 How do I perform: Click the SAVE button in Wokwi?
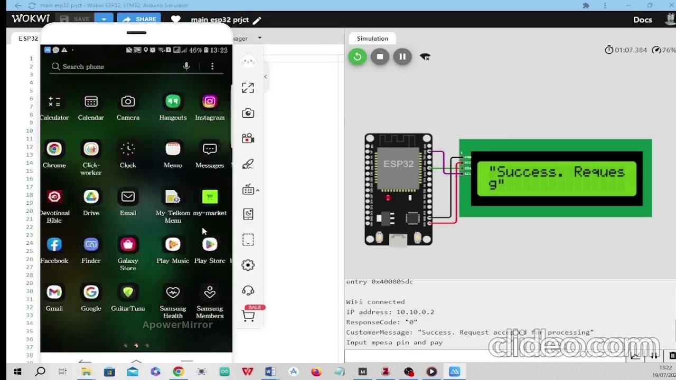pyautogui.click(x=76, y=19)
